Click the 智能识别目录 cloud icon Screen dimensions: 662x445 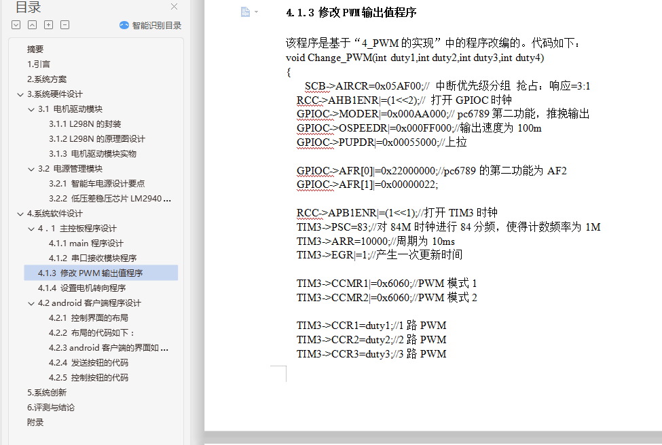coord(124,25)
